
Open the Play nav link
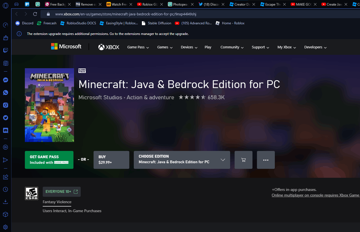208,47
